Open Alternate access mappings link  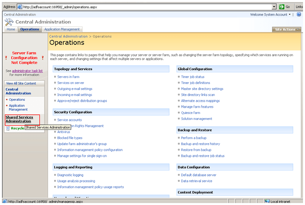(201, 101)
